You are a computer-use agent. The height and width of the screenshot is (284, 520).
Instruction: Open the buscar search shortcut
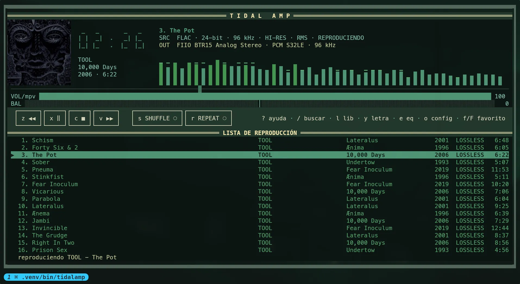[311, 118]
